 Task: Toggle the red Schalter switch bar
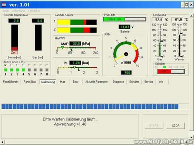pyautogui.click(x=171, y=72)
